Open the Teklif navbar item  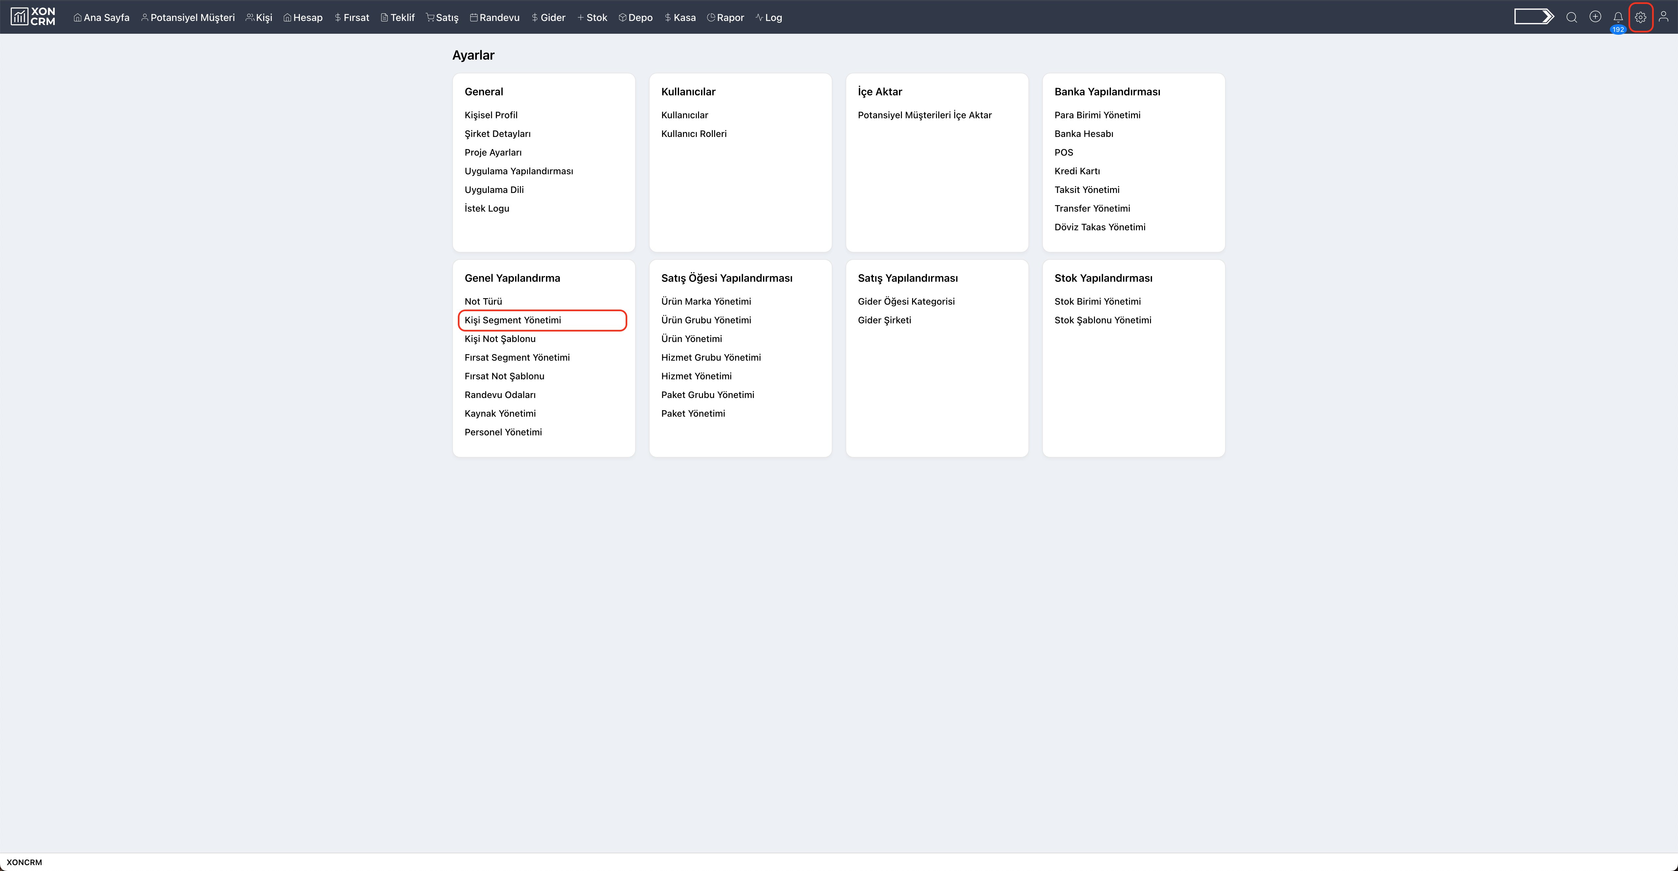[x=397, y=18]
